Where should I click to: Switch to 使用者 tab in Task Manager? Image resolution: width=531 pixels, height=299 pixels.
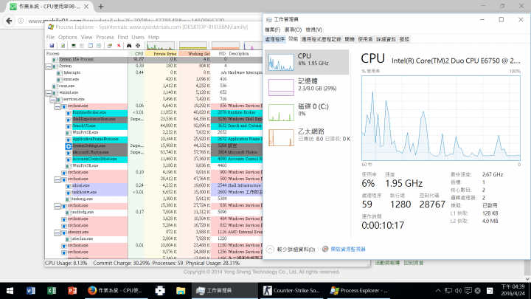click(x=365, y=39)
